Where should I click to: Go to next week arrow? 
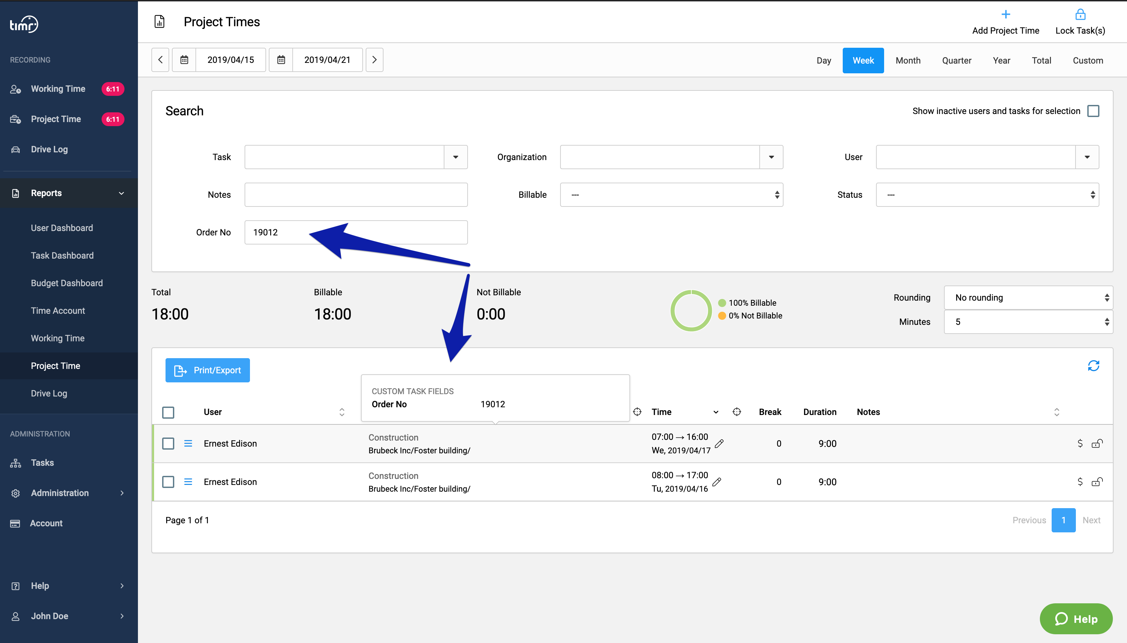point(374,60)
